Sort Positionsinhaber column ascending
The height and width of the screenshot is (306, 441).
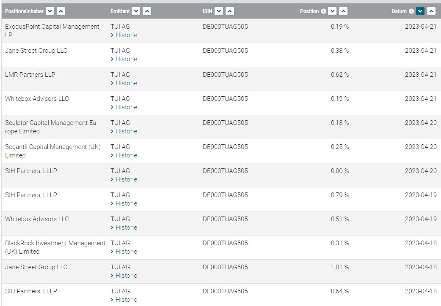pyautogui.click(x=61, y=11)
